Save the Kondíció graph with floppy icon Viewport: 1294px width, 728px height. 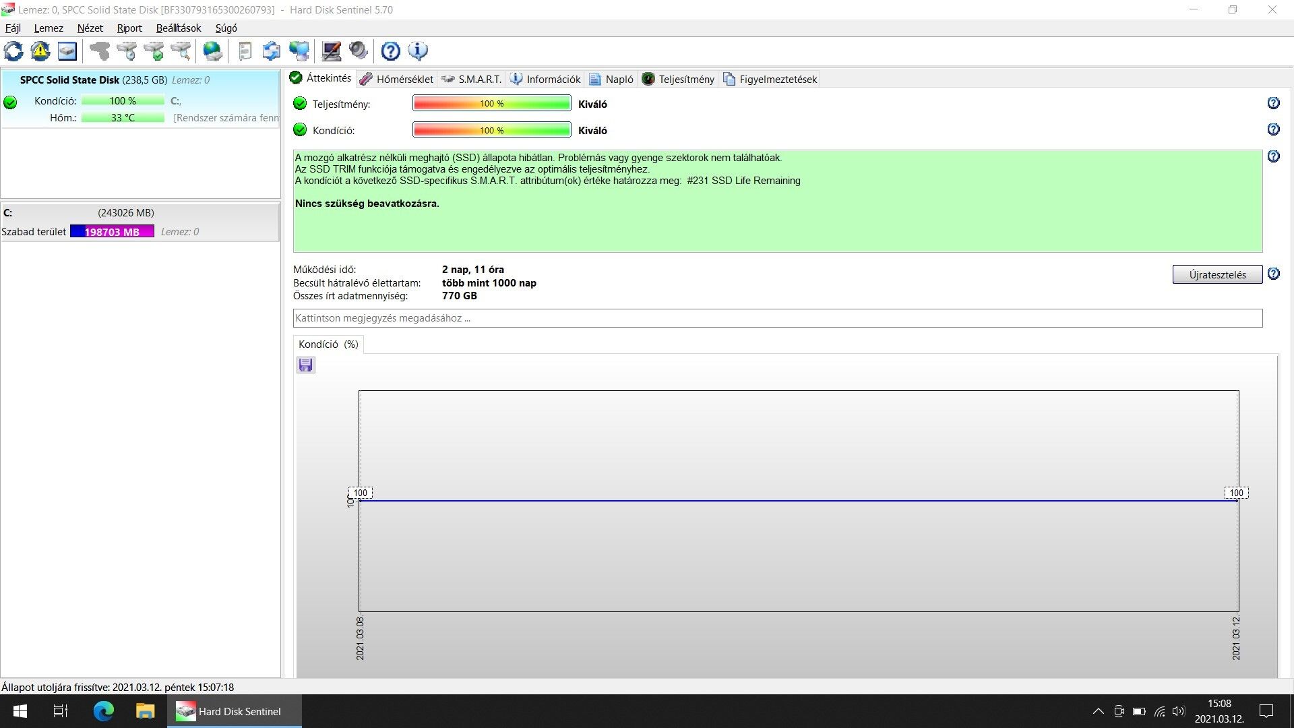tap(306, 365)
